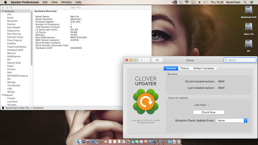
Task: Open Trash in the Dock
Action: pyautogui.click(x=179, y=142)
